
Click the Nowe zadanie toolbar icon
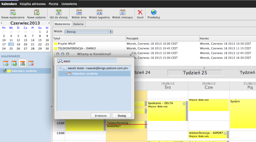36,12
